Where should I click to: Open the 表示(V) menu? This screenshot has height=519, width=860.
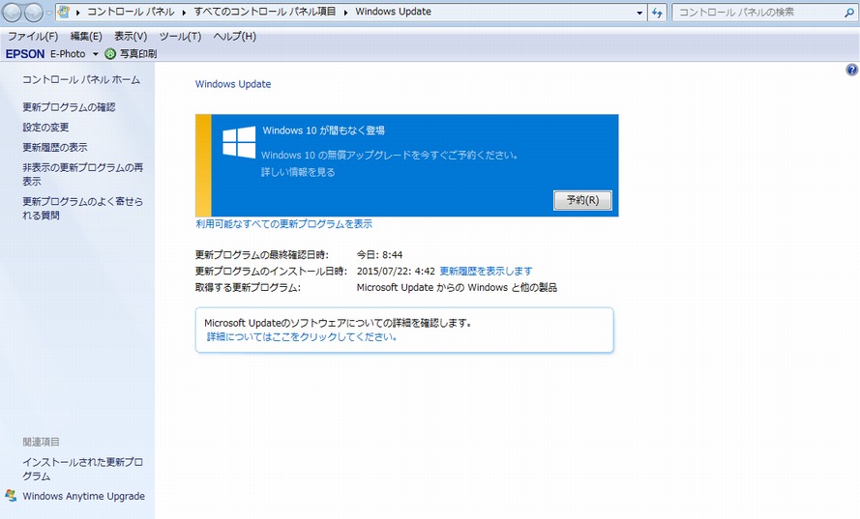(131, 36)
